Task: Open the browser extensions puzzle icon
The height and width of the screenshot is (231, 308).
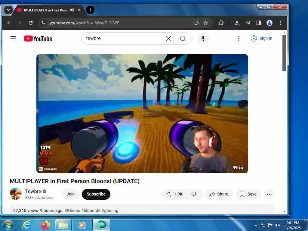Action: [x=221, y=23]
